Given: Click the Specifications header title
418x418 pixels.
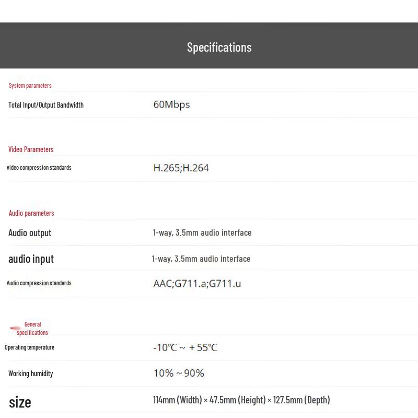Looking at the screenshot, I should [219, 48].
